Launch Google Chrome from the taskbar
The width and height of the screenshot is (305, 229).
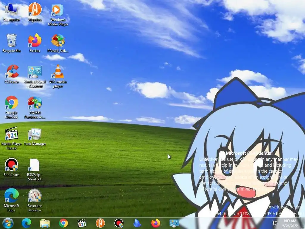pyautogui.click(x=63, y=223)
